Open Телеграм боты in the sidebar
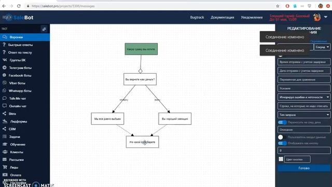Screen dimensions: 332x187 click(20, 68)
